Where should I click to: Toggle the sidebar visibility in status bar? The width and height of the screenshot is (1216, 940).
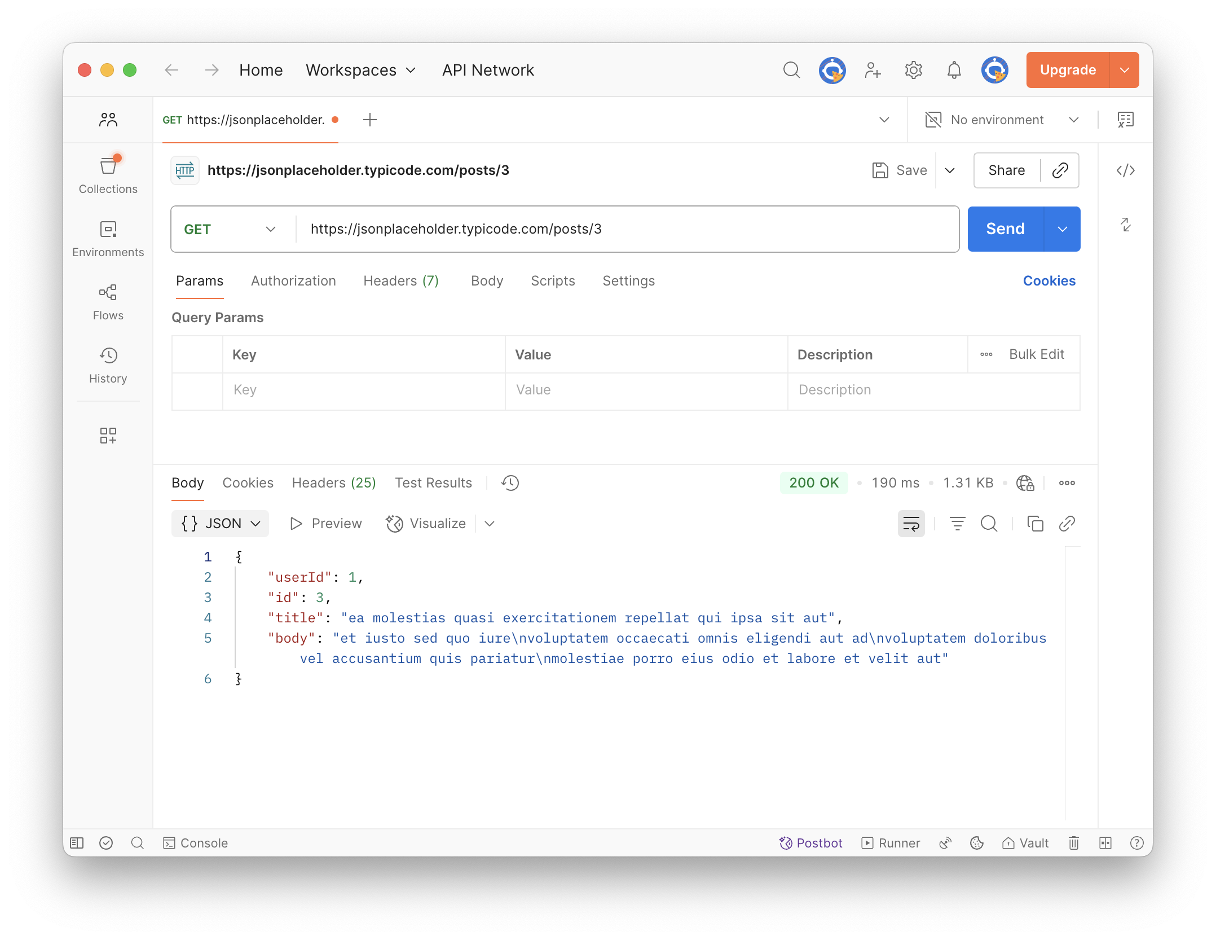(77, 843)
